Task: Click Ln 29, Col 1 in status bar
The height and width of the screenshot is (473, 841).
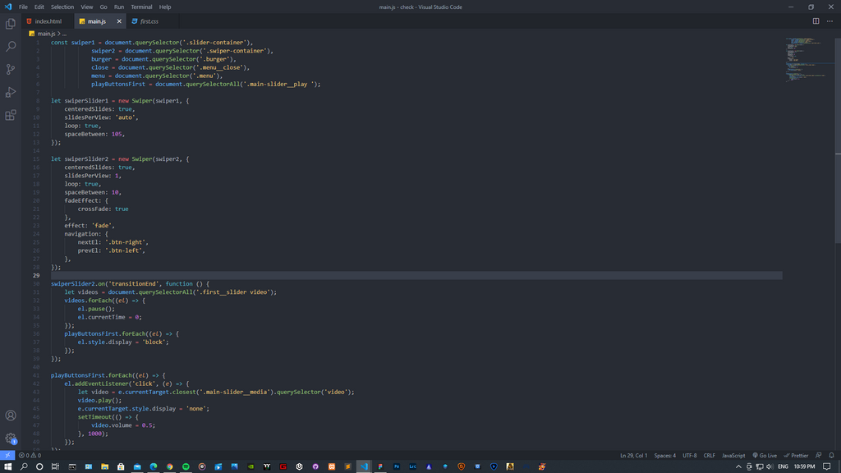Action: (633, 455)
